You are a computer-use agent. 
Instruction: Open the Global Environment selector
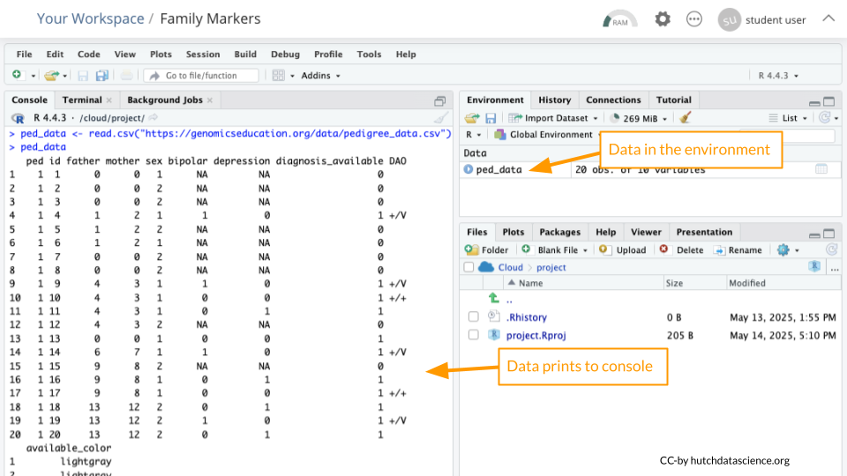[549, 134]
